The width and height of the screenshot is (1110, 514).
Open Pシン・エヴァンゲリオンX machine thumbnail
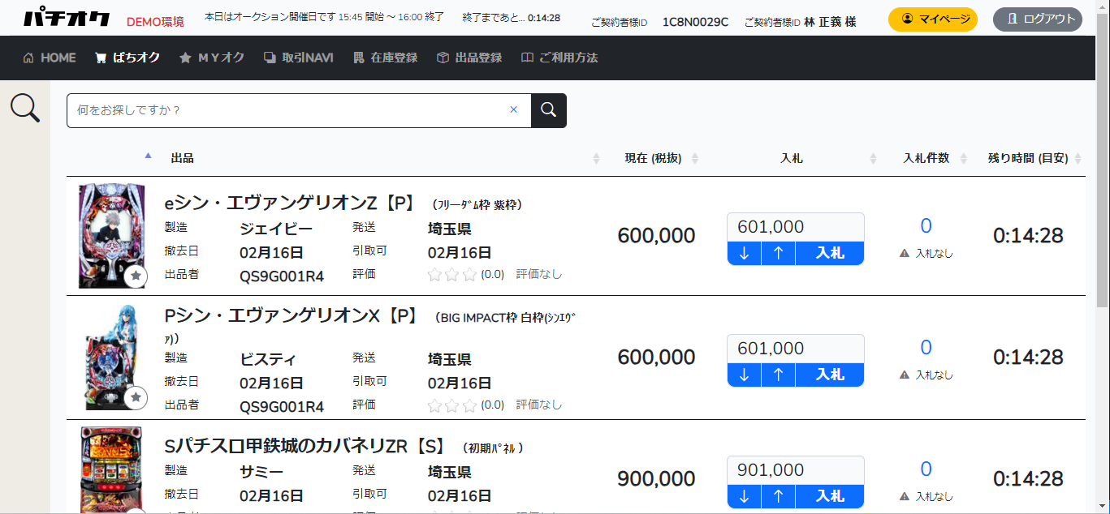click(112, 358)
